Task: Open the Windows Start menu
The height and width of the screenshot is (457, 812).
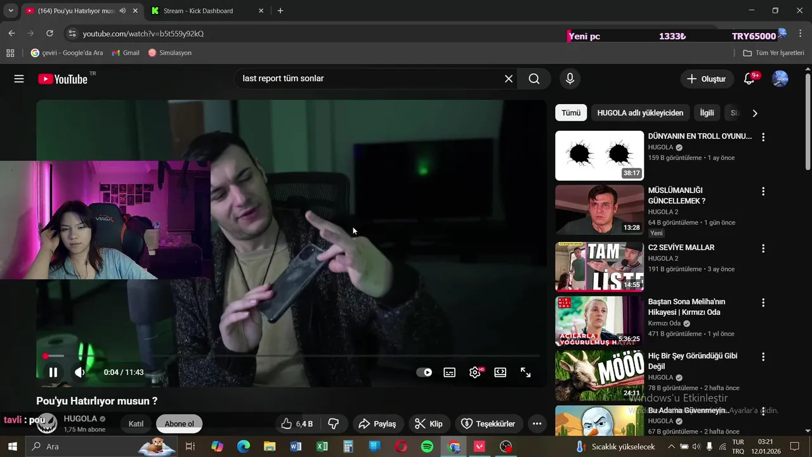Action: pos(11,446)
